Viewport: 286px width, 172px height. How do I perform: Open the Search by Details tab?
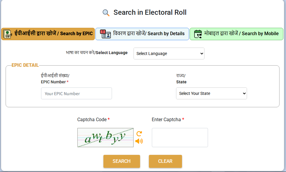point(142,34)
